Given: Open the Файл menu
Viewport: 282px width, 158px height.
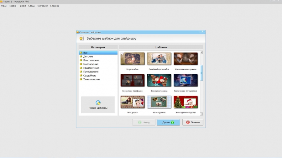Looking at the screenshot, I should click(4, 6).
